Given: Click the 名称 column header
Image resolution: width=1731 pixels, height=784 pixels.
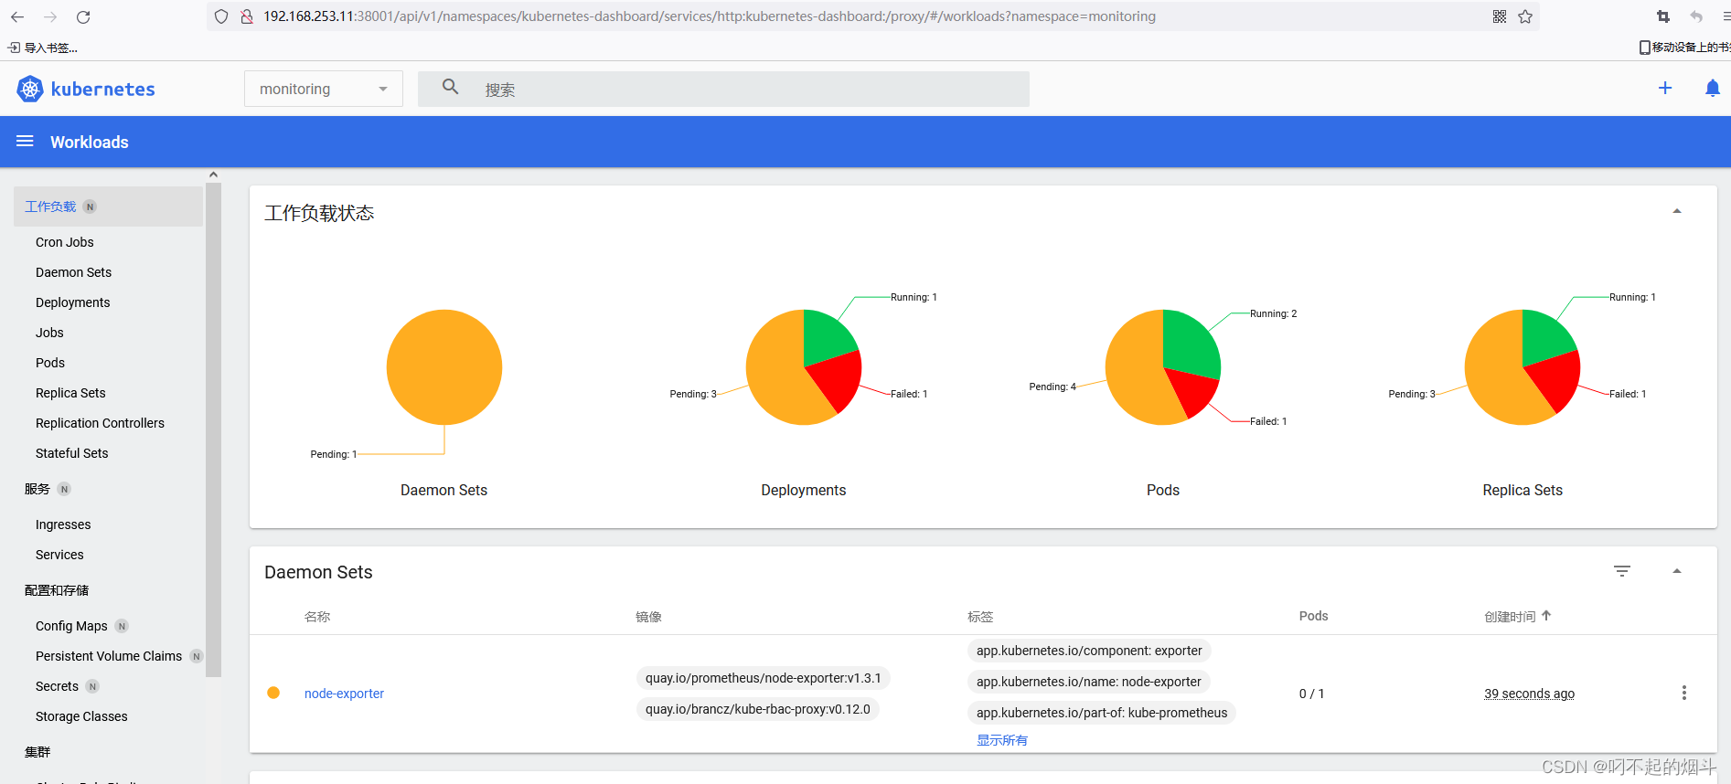Looking at the screenshot, I should [317, 617].
